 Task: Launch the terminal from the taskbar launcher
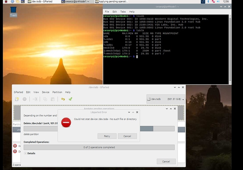23,1
